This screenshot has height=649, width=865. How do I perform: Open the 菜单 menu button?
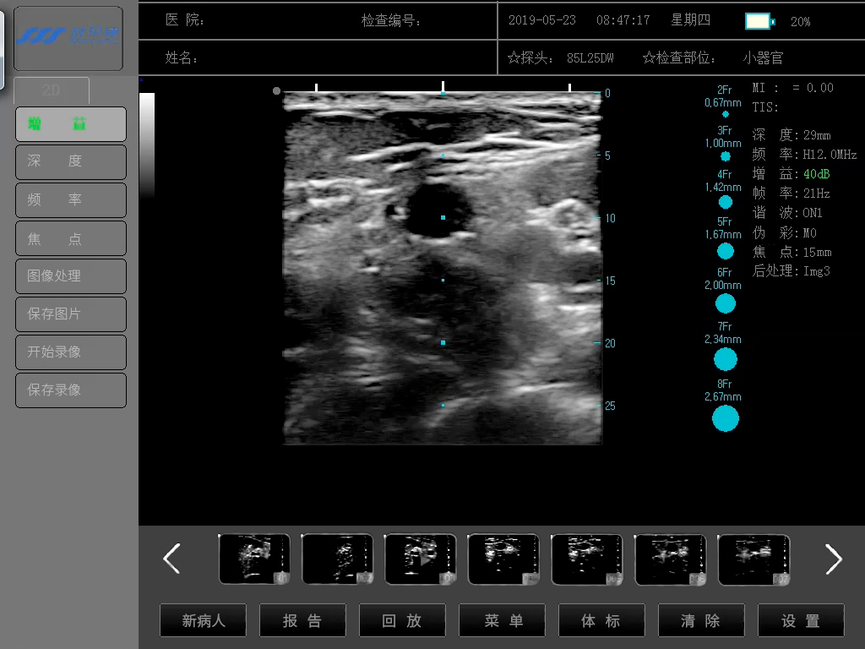point(503,621)
